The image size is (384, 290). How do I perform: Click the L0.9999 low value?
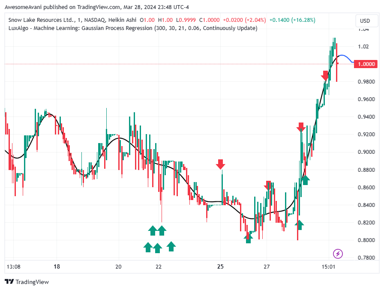point(186,20)
